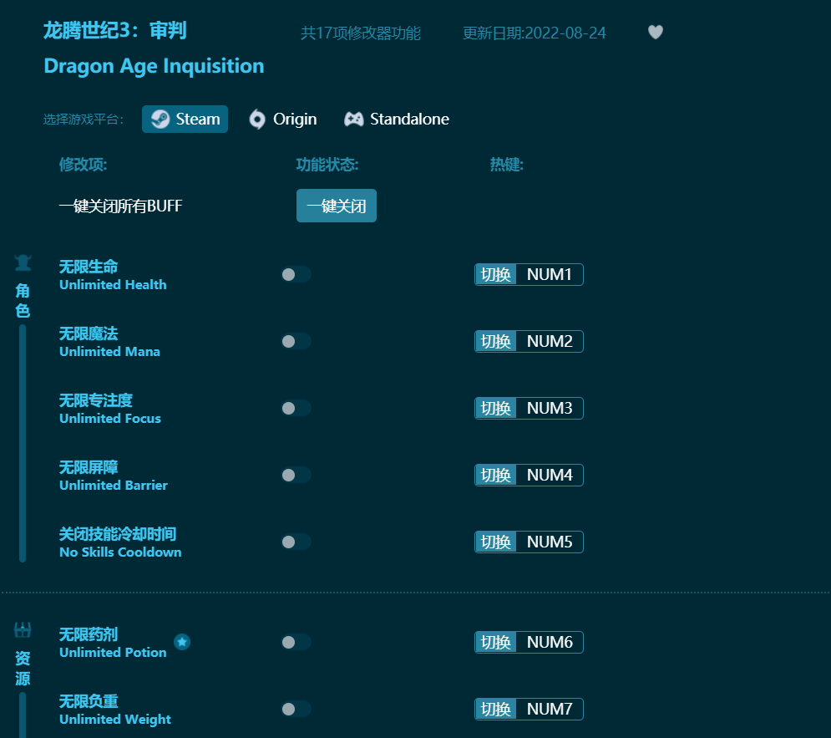Click the Unlimited Focus label
Image resolution: width=831 pixels, height=738 pixels.
click(x=110, y=418)
